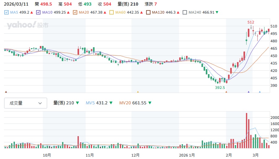Viewport: 279px width, 159px height.
Task: Enable the MA120 moving average checkbox
Action: [148, 12]
